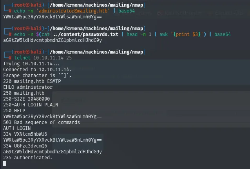Click the 10.10.11.14 25 telnet argument
Screen dimensions: 250x169
(53, 58)
